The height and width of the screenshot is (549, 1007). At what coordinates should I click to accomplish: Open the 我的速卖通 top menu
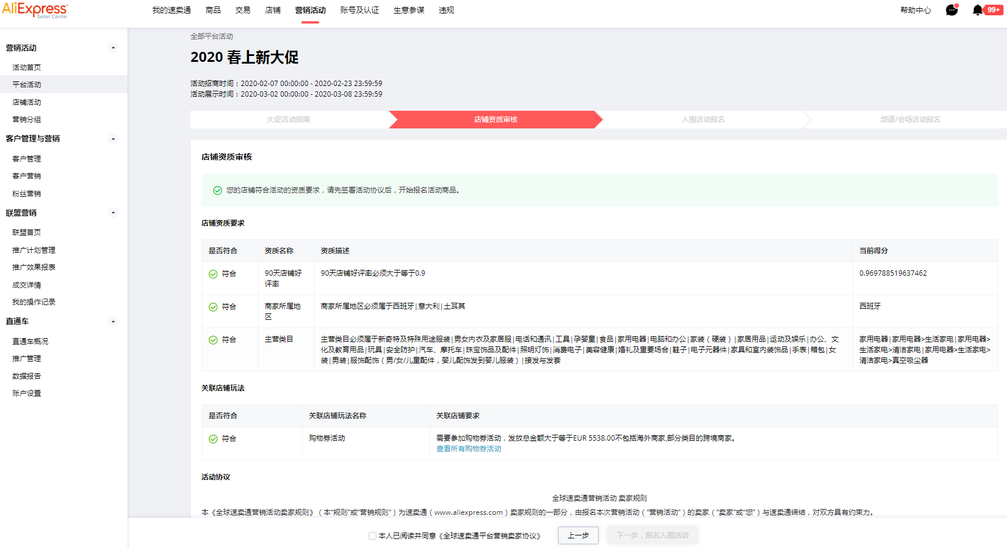click(x=172, y=10)
